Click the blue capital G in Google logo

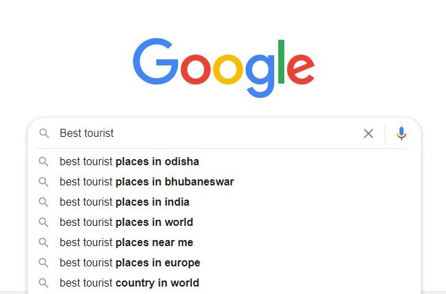click(156, 61)
